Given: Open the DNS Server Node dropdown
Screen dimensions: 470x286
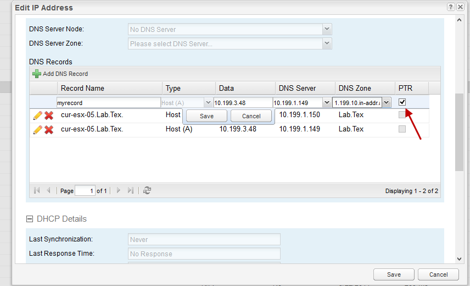Looking at the screenshot, I should pos(327,29).
